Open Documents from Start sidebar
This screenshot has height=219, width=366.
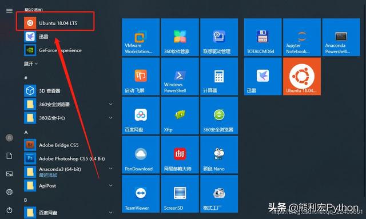9,156
